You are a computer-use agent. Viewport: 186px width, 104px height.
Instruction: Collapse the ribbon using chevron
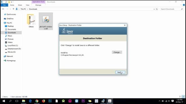pos(181,5)
